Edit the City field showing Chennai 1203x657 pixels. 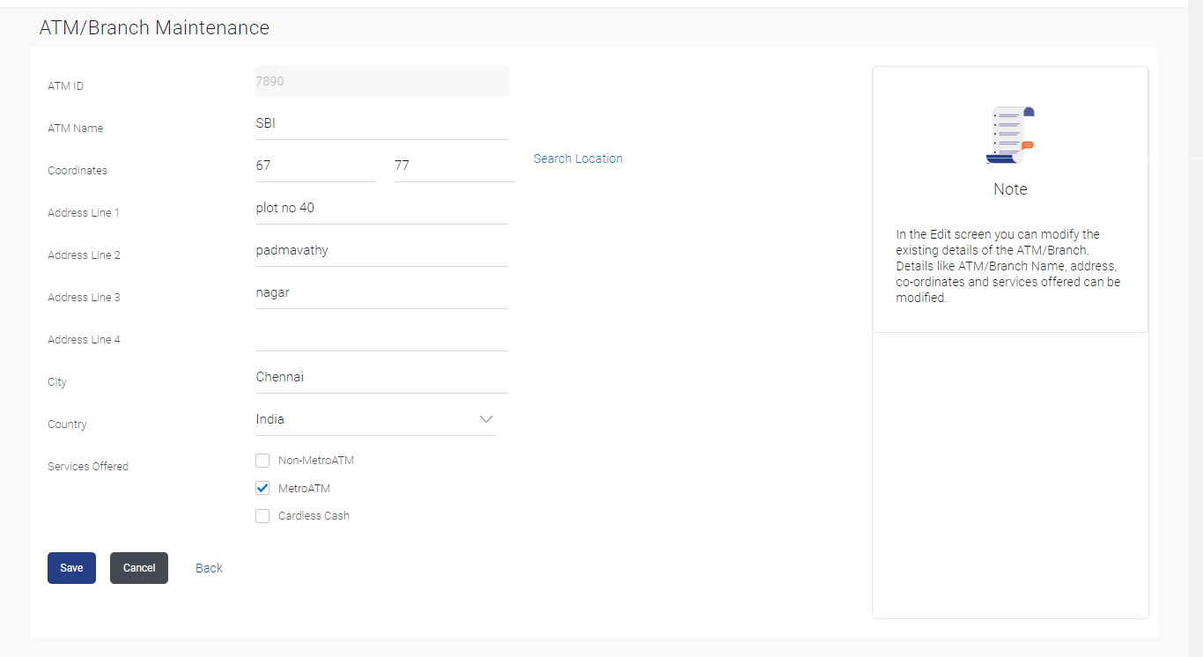381,378
